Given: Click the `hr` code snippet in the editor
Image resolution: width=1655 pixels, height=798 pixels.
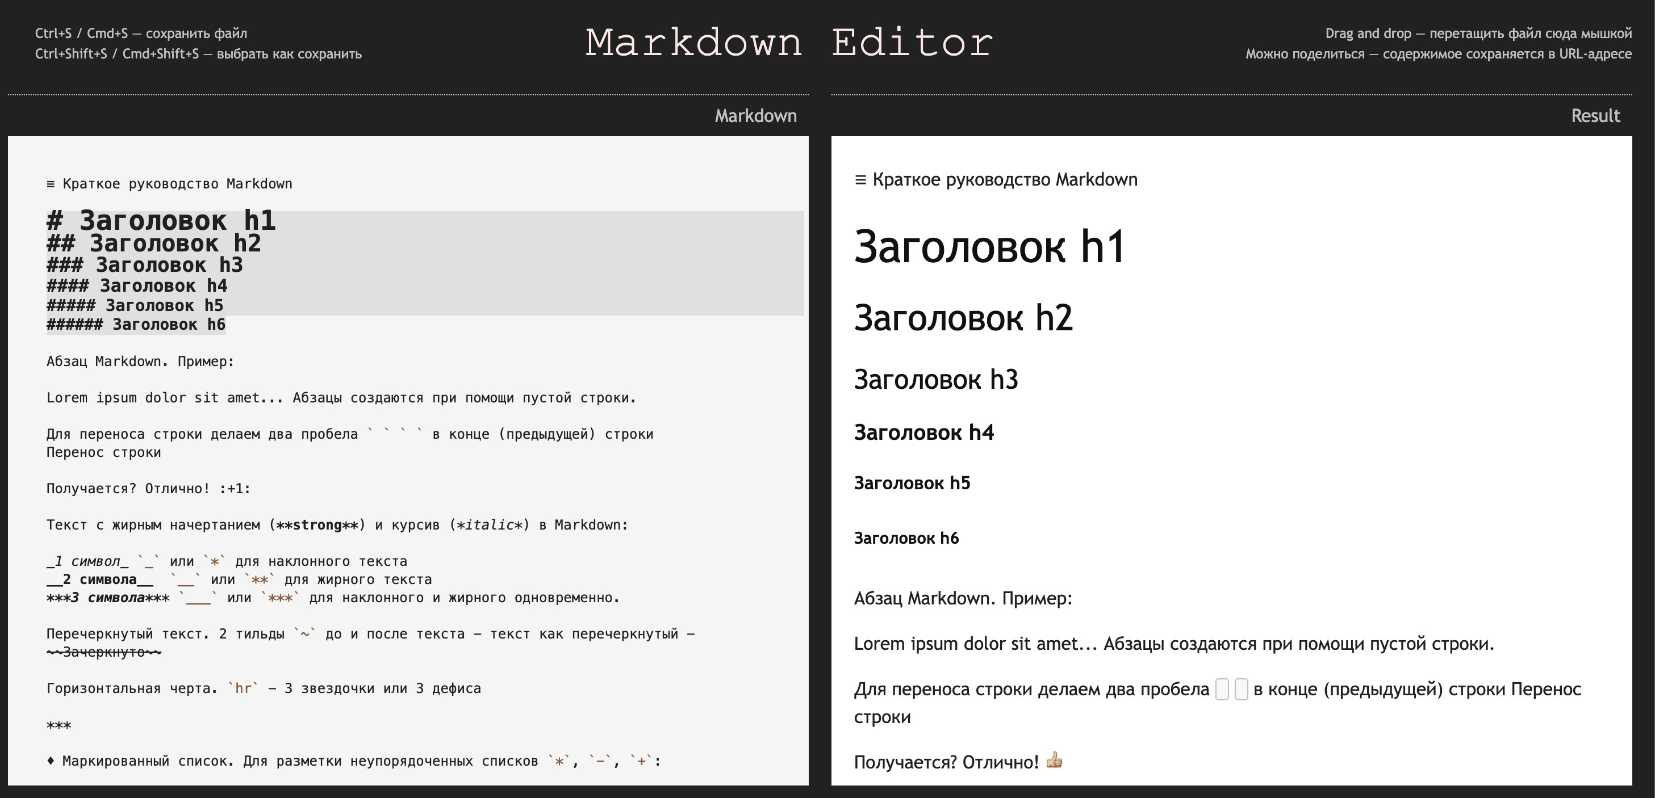Looking at the screenshot, I should click(243, 689).
